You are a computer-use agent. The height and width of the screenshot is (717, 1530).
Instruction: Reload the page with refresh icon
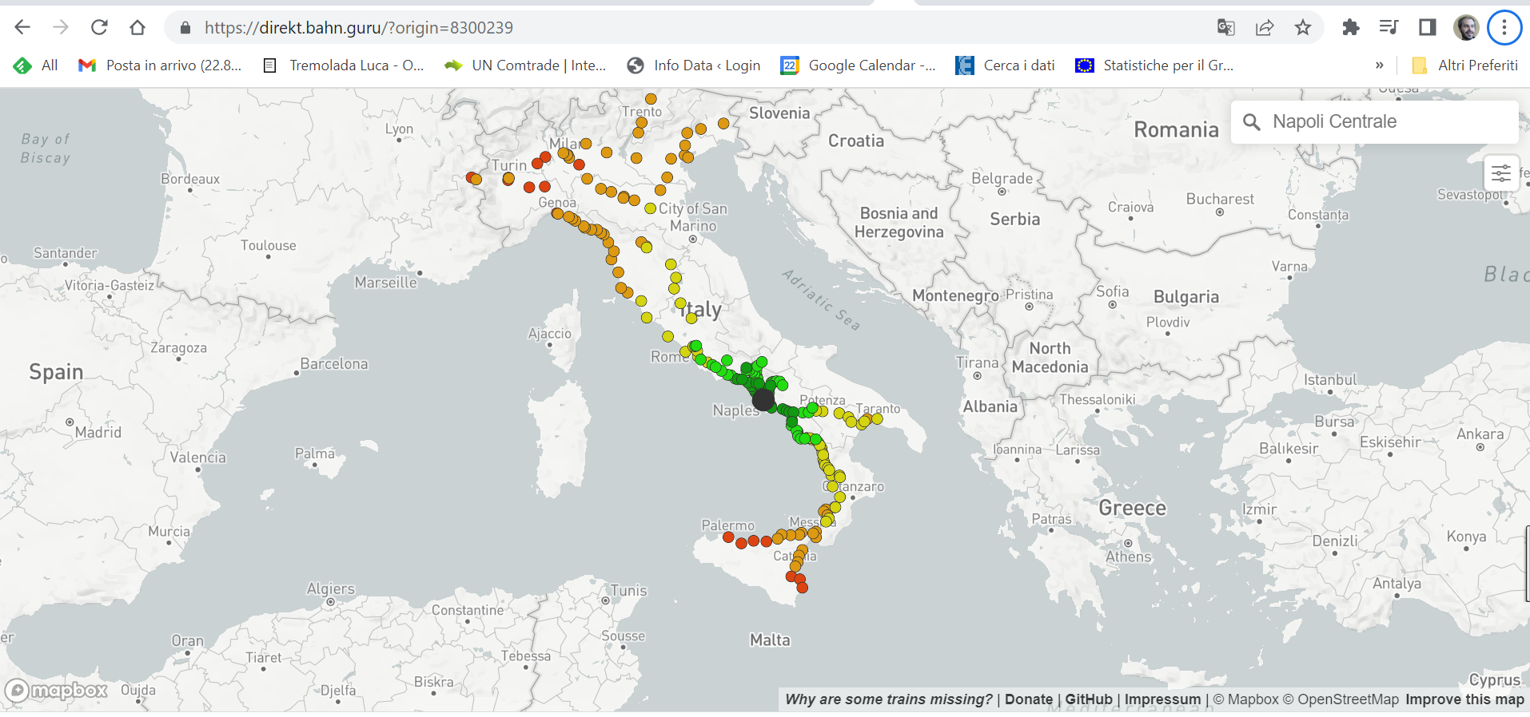click(x=99, y=28)
